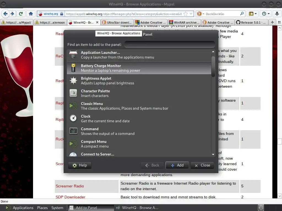The width and height of the screenshot is (282, 211).
Task: Expand the URL bar history dropdown
Action: [x=191, y=14]
